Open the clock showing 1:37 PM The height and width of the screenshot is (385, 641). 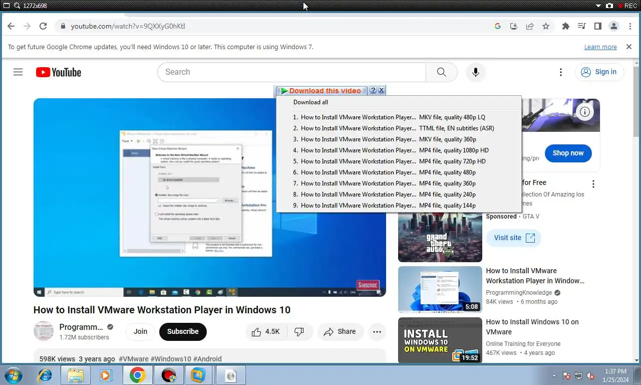615,375
